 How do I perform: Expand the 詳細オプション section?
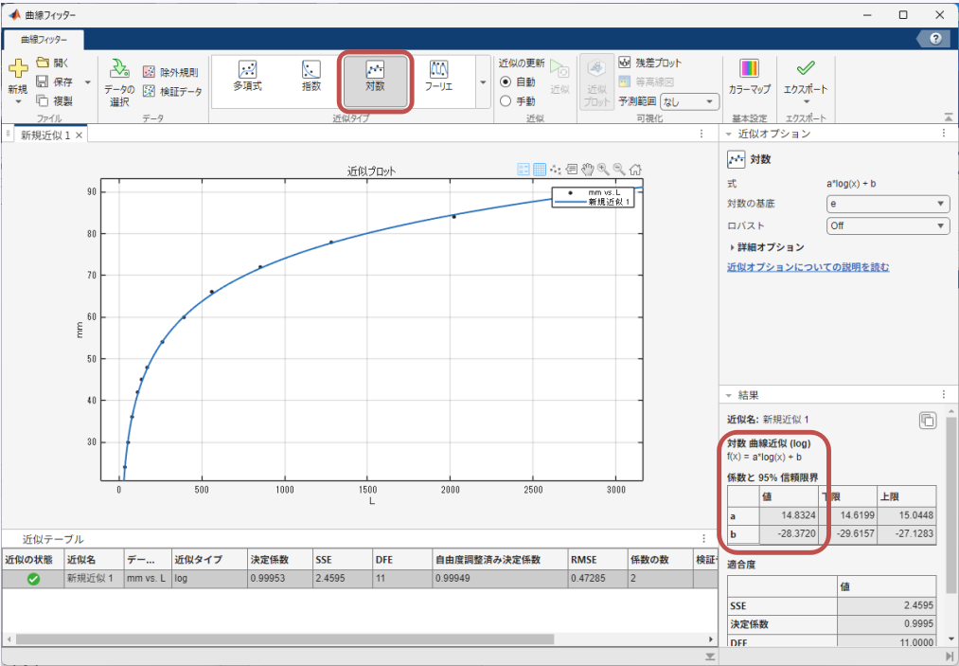coord(767,247)
